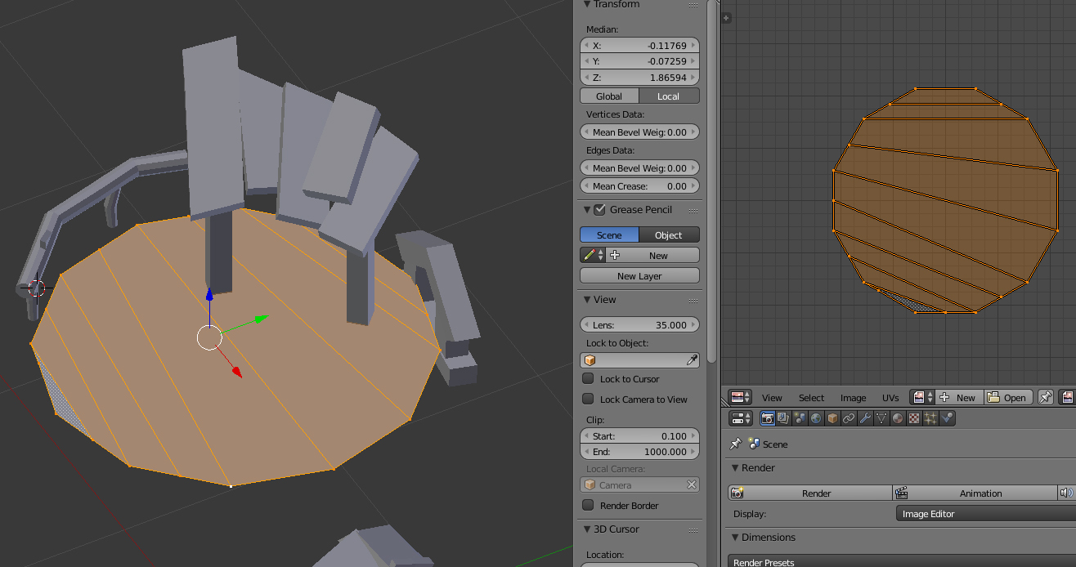Enable Lock Camera to View checkbox
Viewport: 1076px width, 567px height.
(x=588, y=400)
